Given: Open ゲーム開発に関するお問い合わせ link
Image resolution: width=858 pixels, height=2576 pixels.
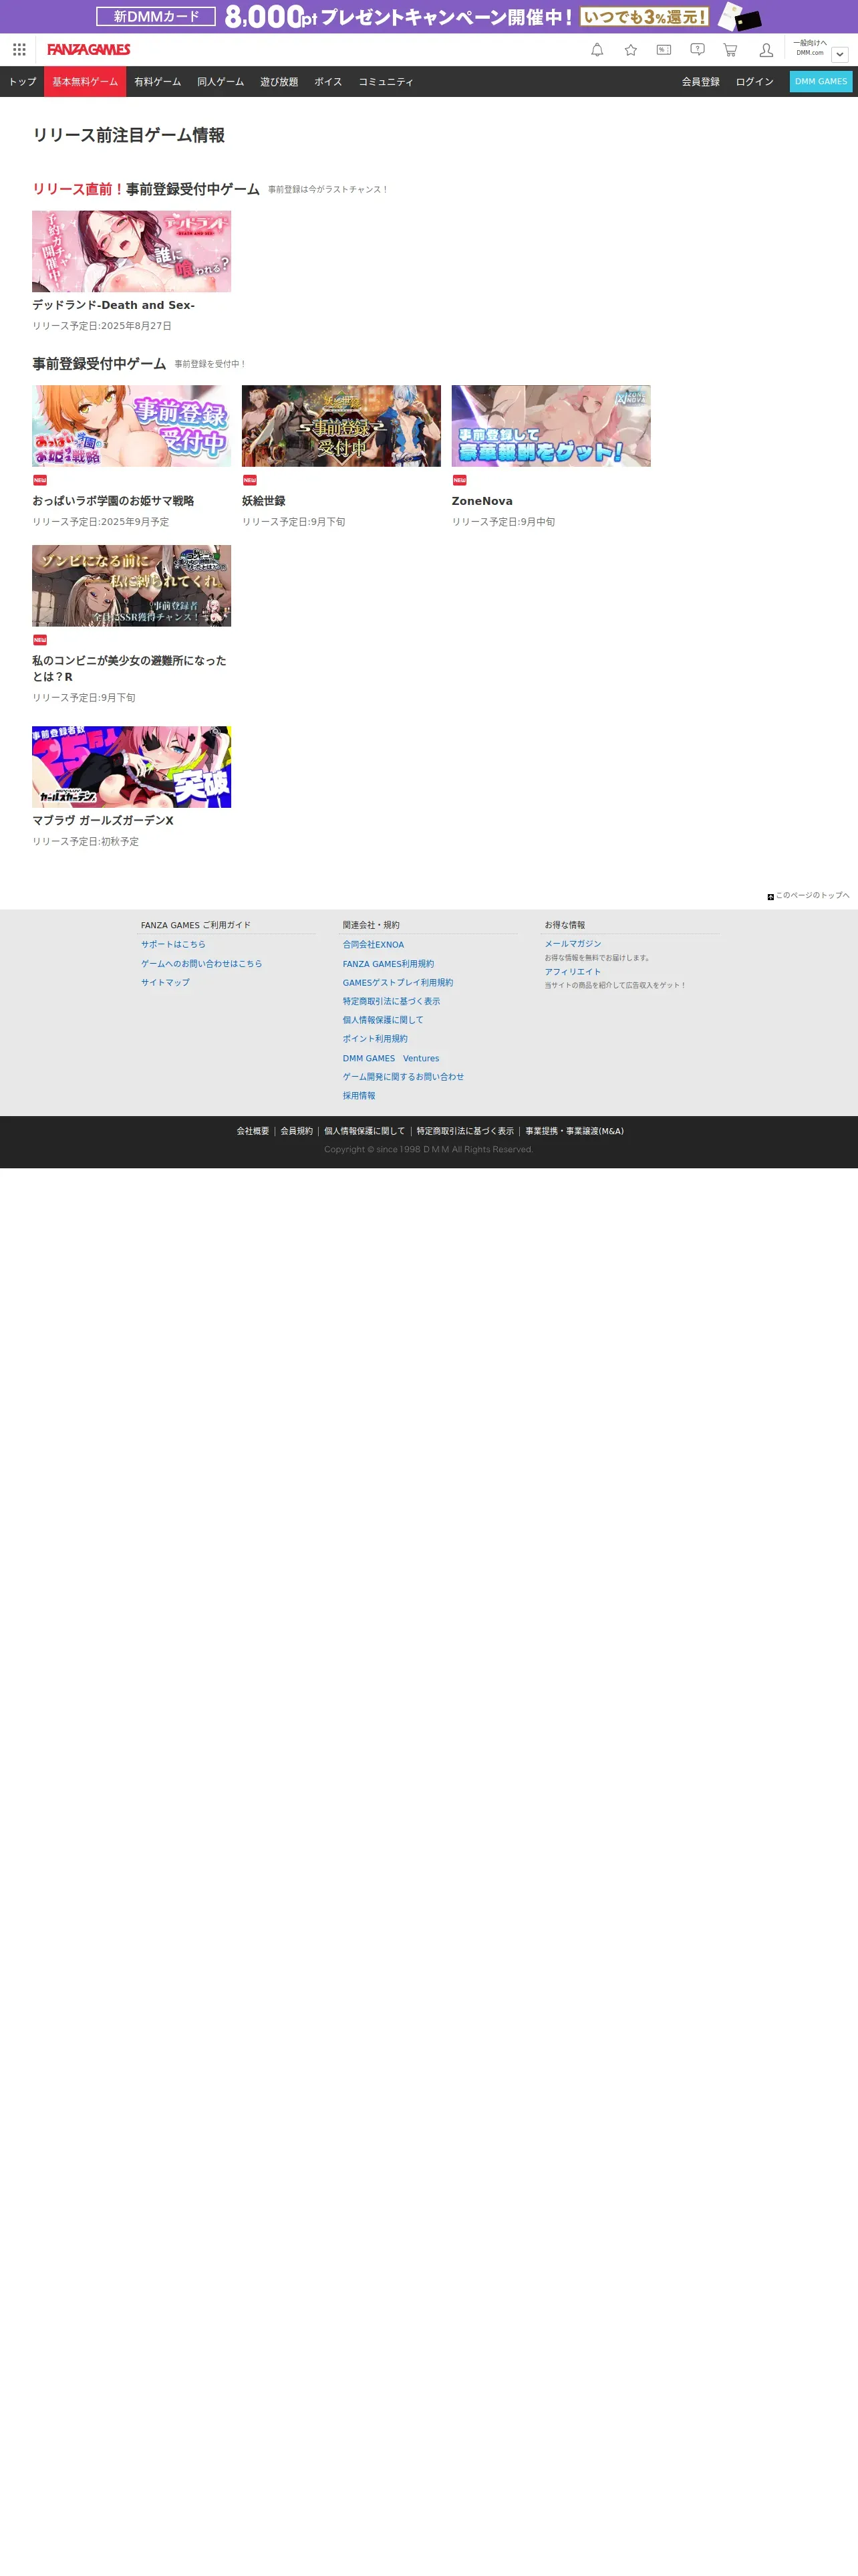Looking at the screenshot, I should coord(404,1077).
